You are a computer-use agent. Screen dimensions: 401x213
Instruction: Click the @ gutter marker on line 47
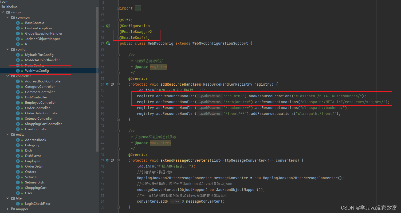click(x=112, y=160)
